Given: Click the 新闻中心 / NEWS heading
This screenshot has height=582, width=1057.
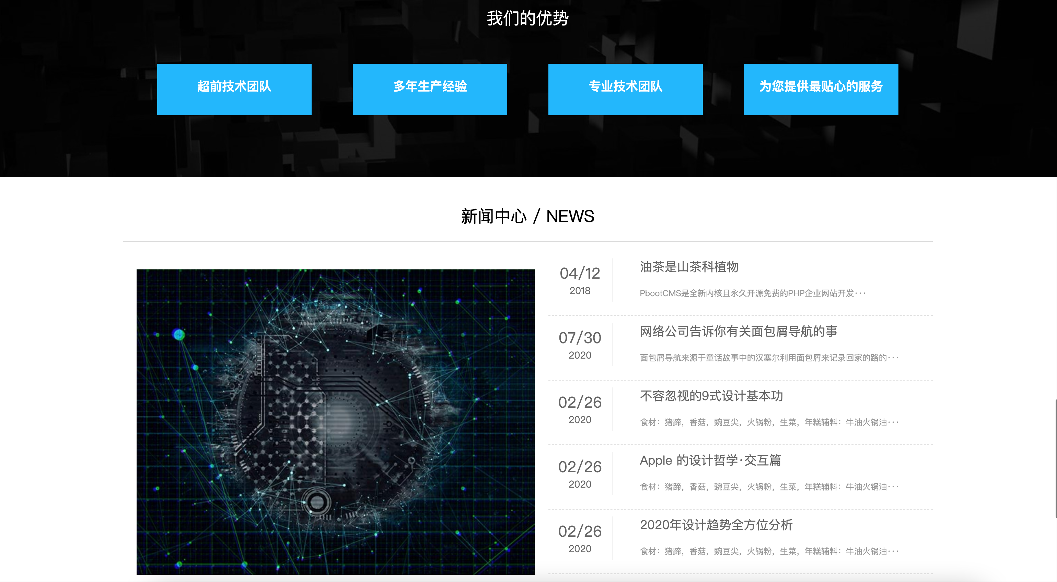Looking at the screenshot, I should click(x=527, y=216).
